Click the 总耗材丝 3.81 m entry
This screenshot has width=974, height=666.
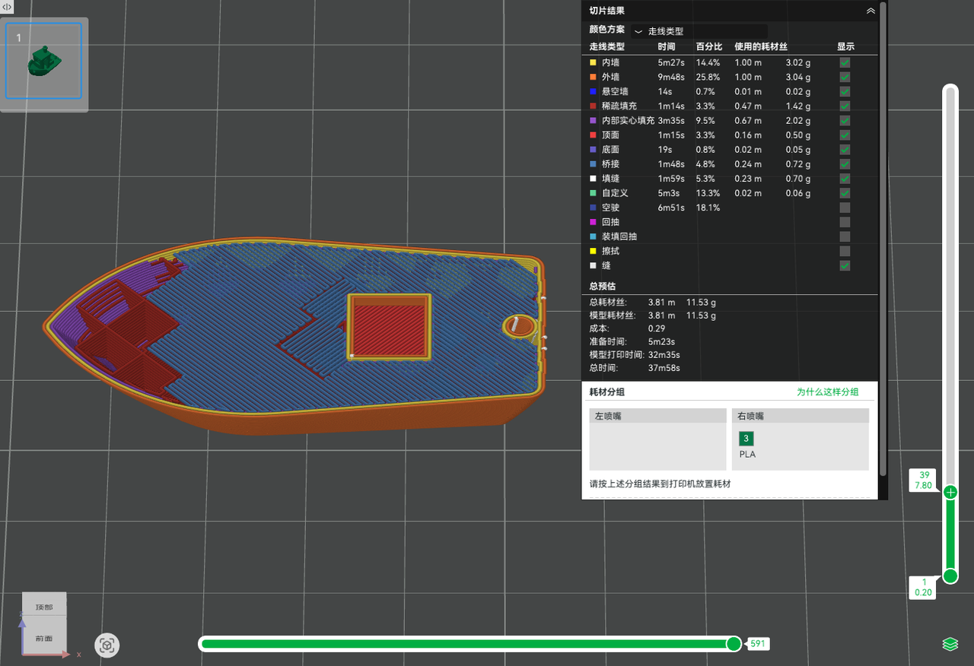tap(653, 302)
